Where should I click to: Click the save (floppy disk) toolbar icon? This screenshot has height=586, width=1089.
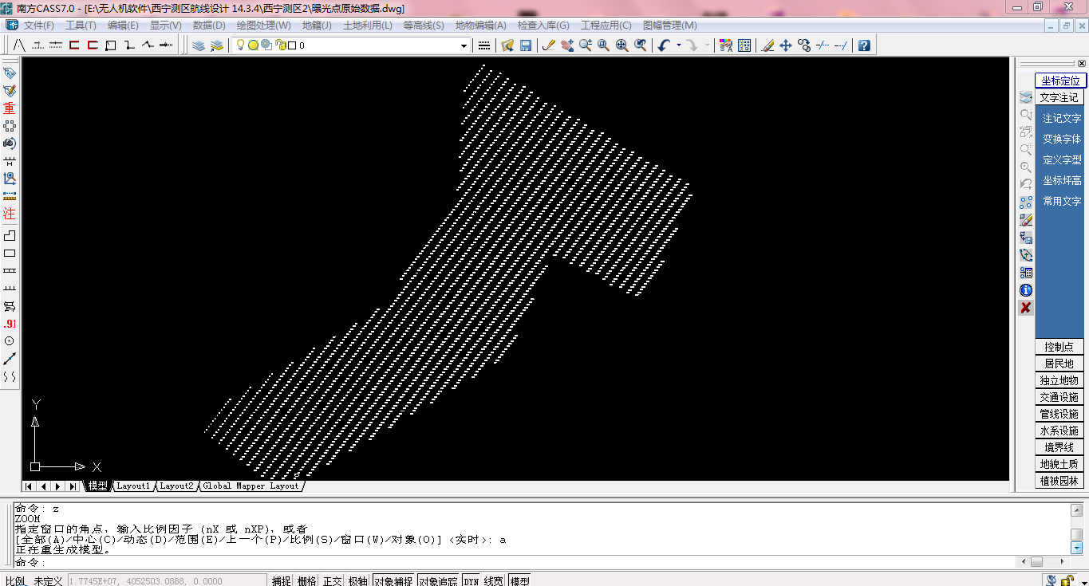(526, 45)
